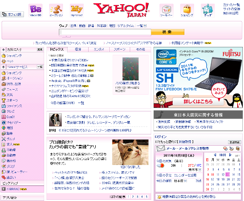Open the 一覧 dropdown beside リアルタイム
244x201 pixels.
[145, 26]
